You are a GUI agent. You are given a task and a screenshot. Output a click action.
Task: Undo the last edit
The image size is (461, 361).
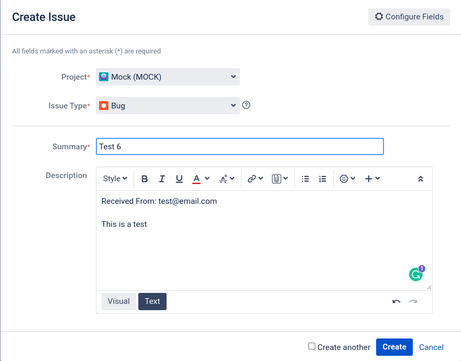[x=397, y=302]
